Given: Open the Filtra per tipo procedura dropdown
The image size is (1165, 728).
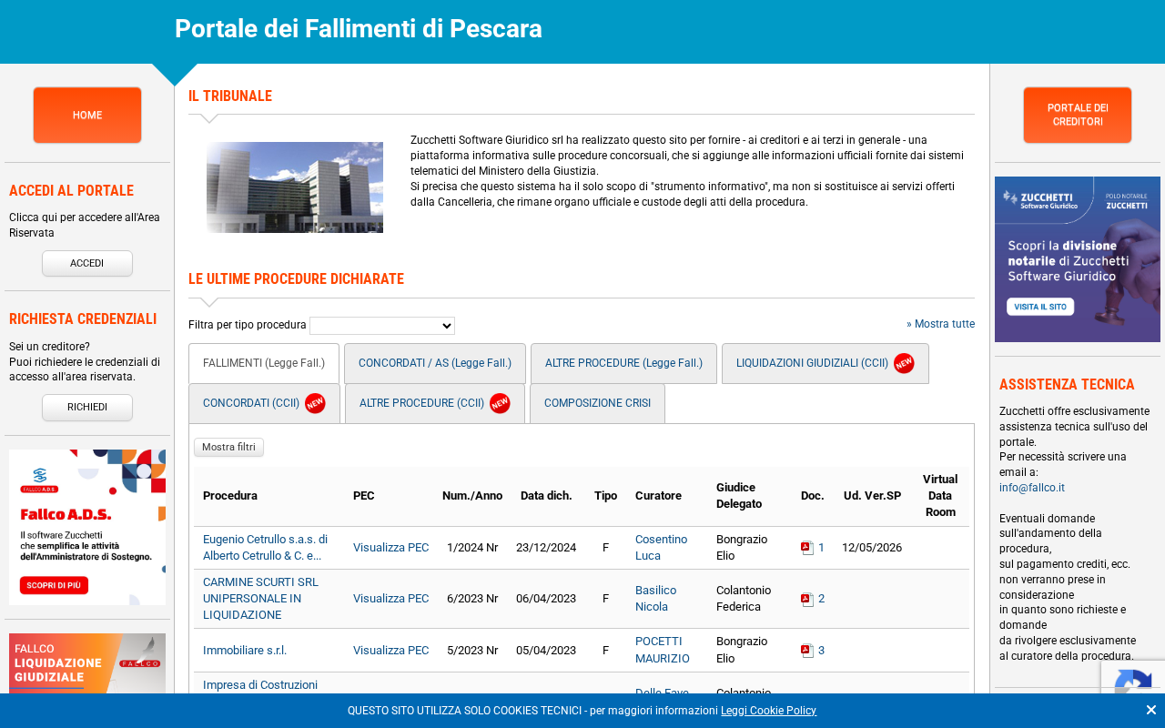Looking at the screenshot, I should point(382,326).
